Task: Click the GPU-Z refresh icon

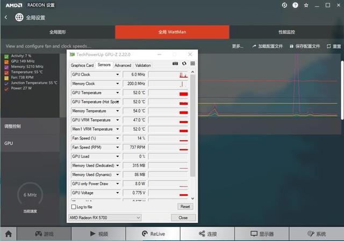Action: (184, 63)
